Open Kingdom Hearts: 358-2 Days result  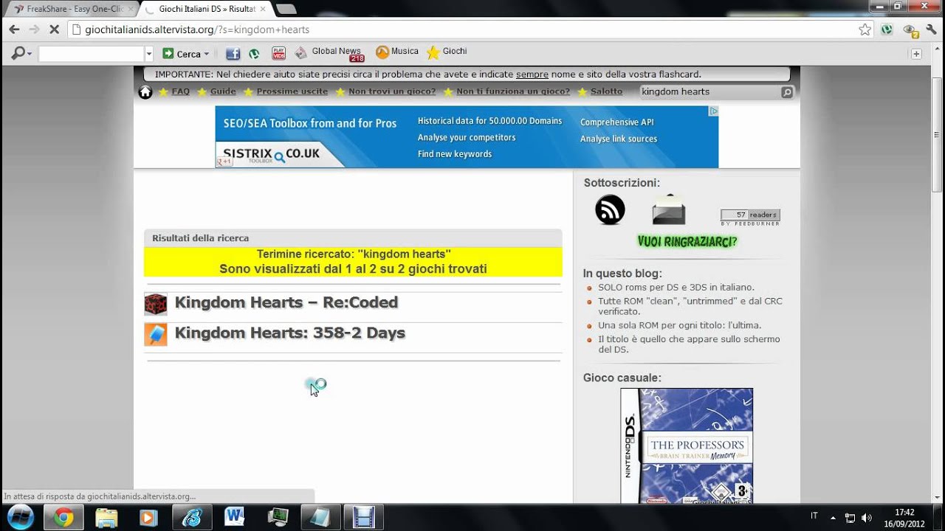(290, 333)
